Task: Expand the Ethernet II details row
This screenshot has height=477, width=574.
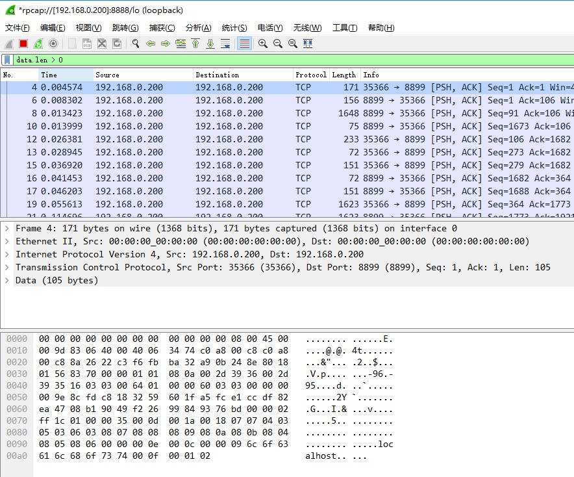Action: coord(7,241)
